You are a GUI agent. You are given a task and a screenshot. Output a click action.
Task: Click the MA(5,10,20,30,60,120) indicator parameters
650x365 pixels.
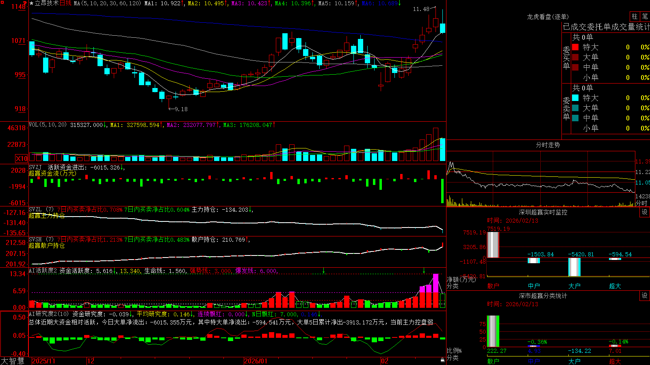[108, 3]
